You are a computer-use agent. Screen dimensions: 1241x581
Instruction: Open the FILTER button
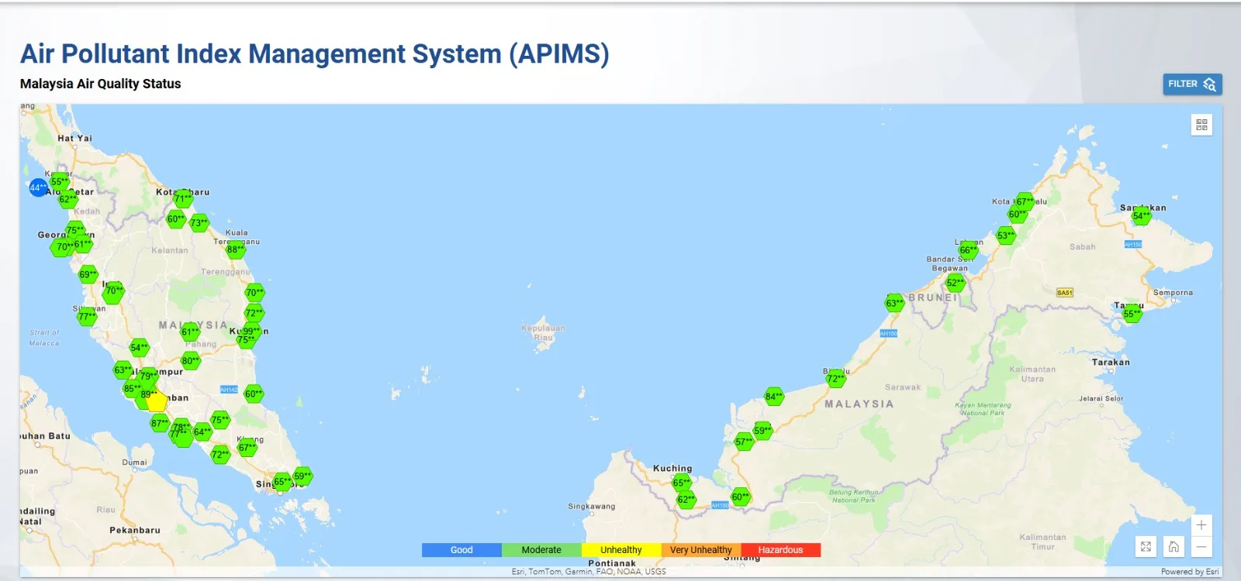[x=1192, y=84]
